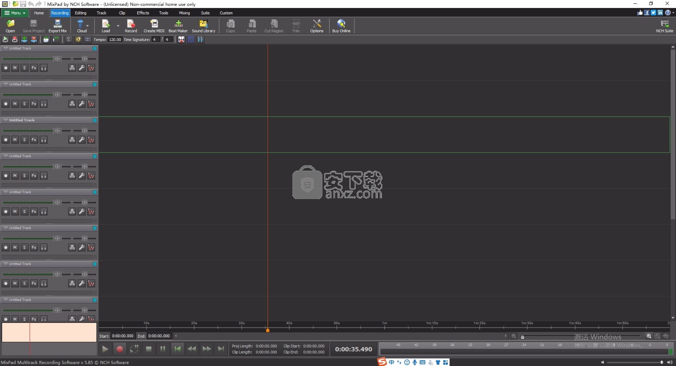Click the red-marker icon right of Time Signature
This screenshot has height=366, width=676.
(x=181, y=39)
